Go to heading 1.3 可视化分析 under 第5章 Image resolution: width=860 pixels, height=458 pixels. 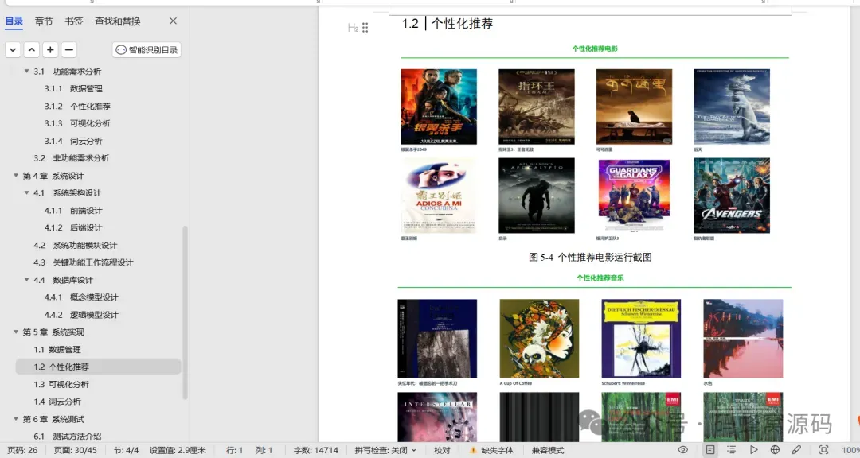tap(61, 385)
